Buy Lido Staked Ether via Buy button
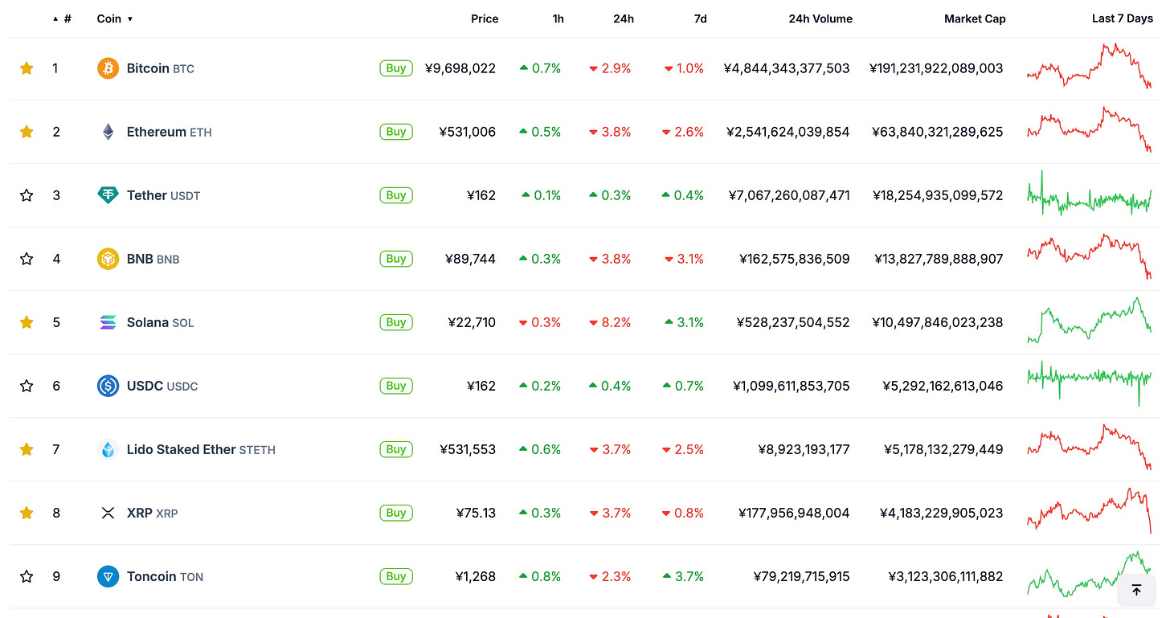This screenshot has height=618, width=1170. coord(396,449)
